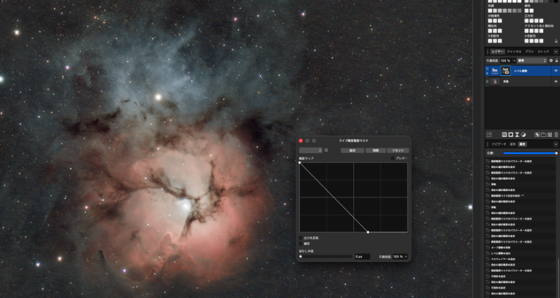
Task: Enable the 出力を反転 checkbox
Action: click(301, 238)
